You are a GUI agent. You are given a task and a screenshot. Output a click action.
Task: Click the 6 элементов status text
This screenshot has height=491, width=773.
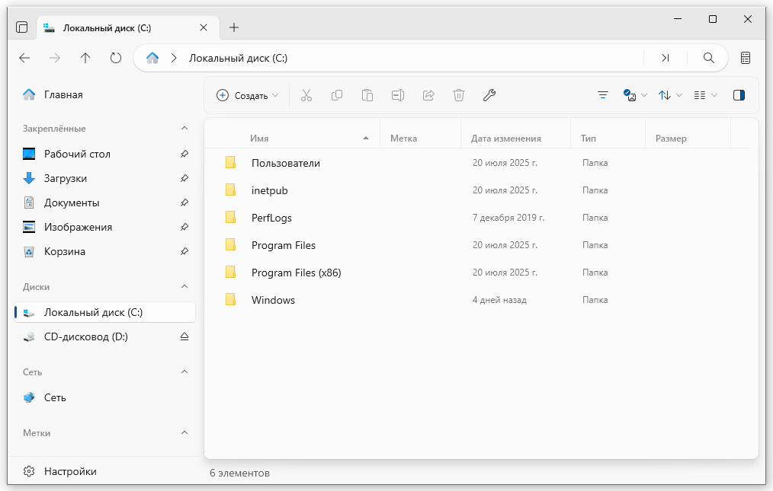click(239, 473)
